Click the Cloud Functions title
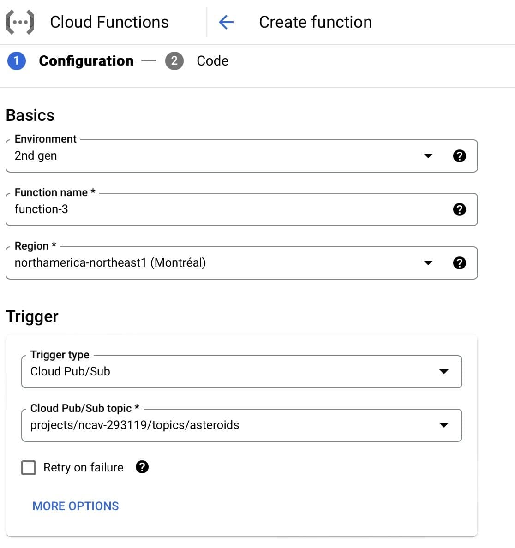Screen dimensions: 515x548 point(109,22)
